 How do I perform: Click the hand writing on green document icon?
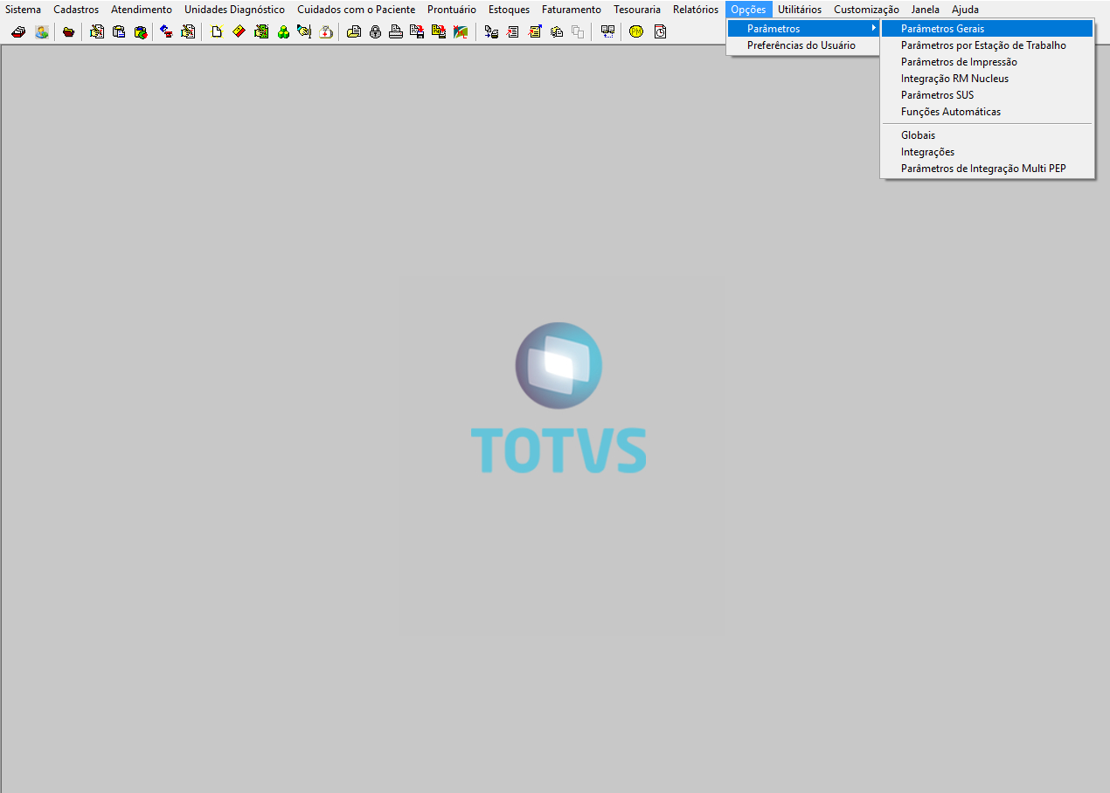pos(260,32)
